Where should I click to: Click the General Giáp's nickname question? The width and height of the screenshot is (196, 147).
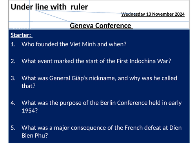coord(99,82)
